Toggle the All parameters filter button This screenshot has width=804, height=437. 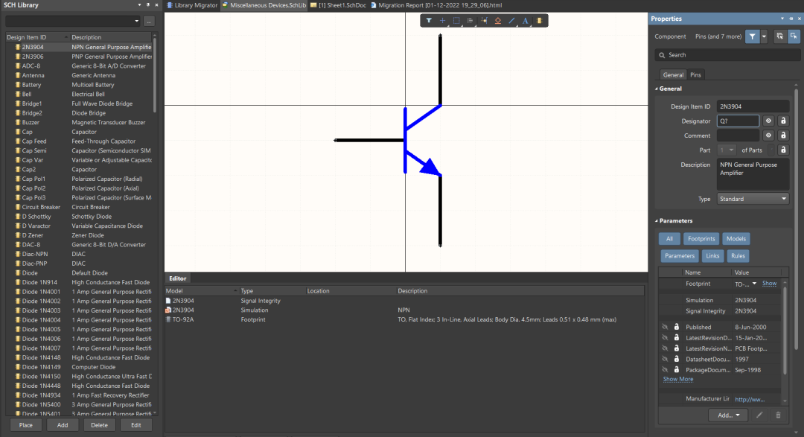[x=669, y=238]
